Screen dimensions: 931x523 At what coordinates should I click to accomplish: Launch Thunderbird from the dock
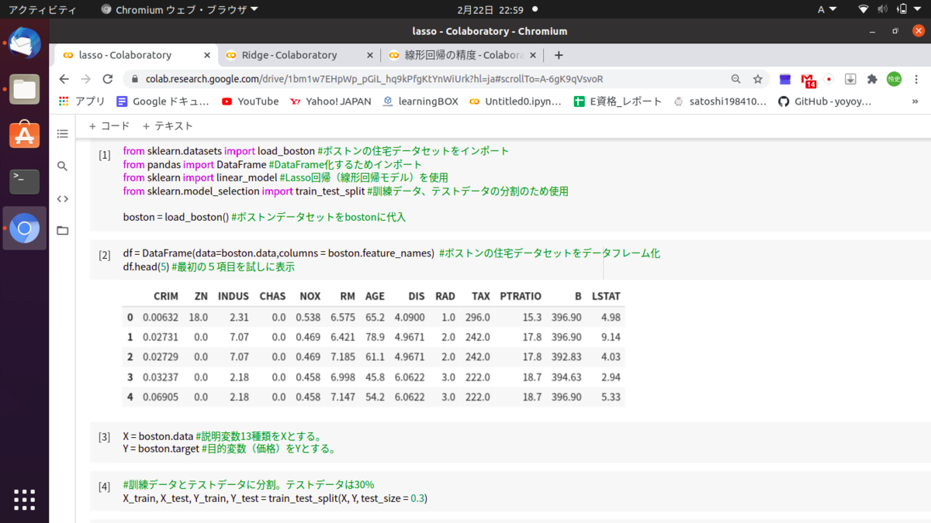pos(25,44)
